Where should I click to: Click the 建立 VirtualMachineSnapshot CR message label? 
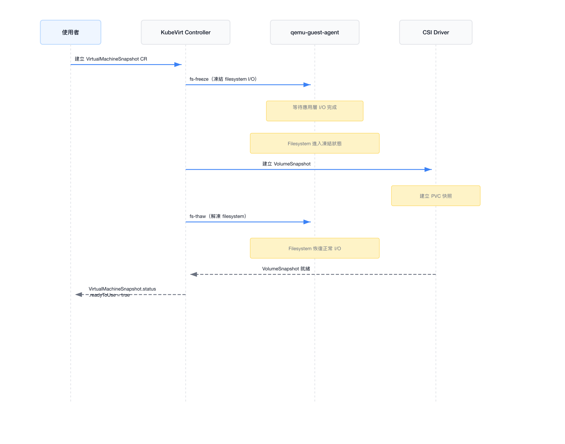111,59
